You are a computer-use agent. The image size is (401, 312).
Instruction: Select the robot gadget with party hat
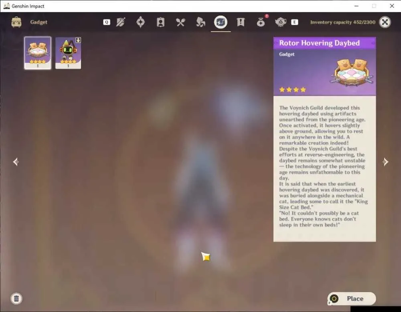click(x=68, y=53)
